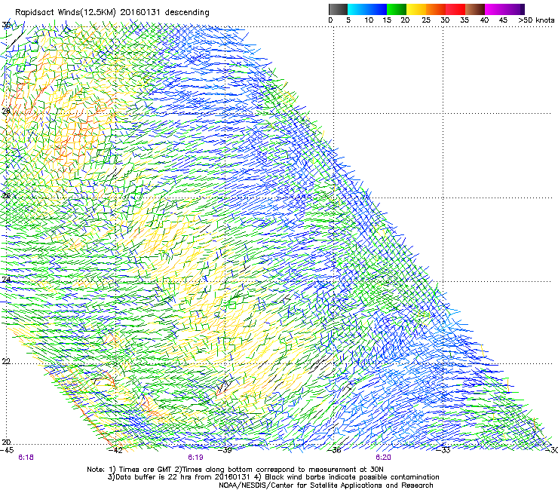
Task: Click the longitude '-45' axis label
Action: click(x=7, y=450)
